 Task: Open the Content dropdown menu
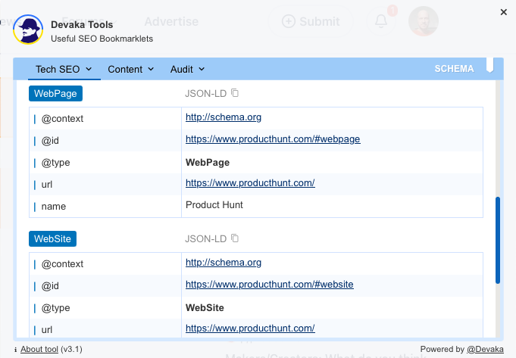coord(130,70)
